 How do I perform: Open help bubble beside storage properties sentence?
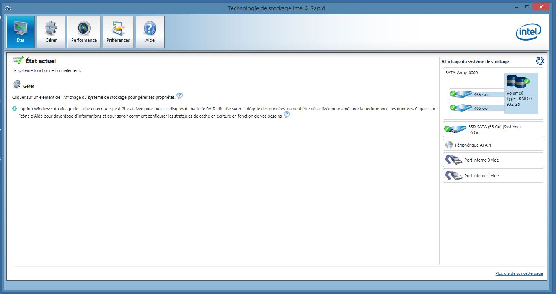point(179,96)
